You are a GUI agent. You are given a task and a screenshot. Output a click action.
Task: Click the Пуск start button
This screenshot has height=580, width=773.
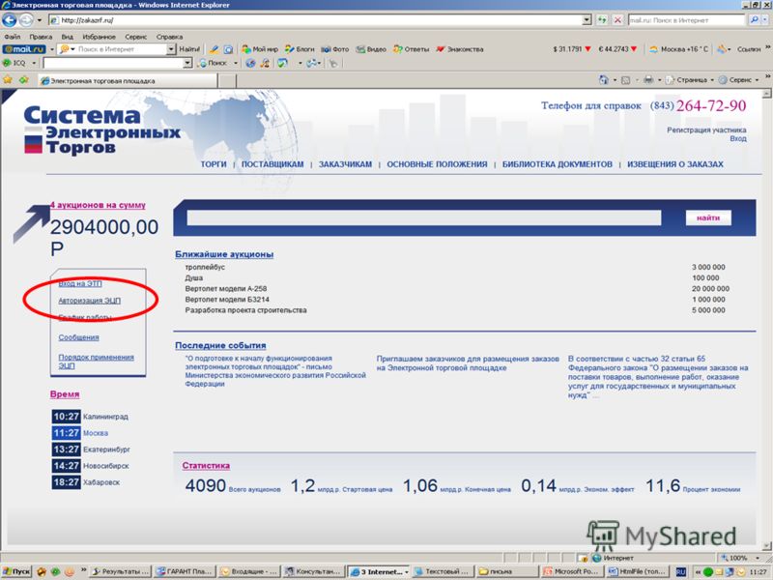click(16, 571)
